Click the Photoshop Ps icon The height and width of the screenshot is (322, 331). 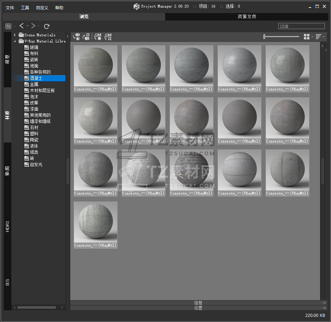8,26
